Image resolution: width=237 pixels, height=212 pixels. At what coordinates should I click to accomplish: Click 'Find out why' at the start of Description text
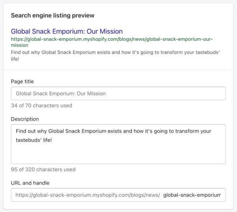(31, 131)
